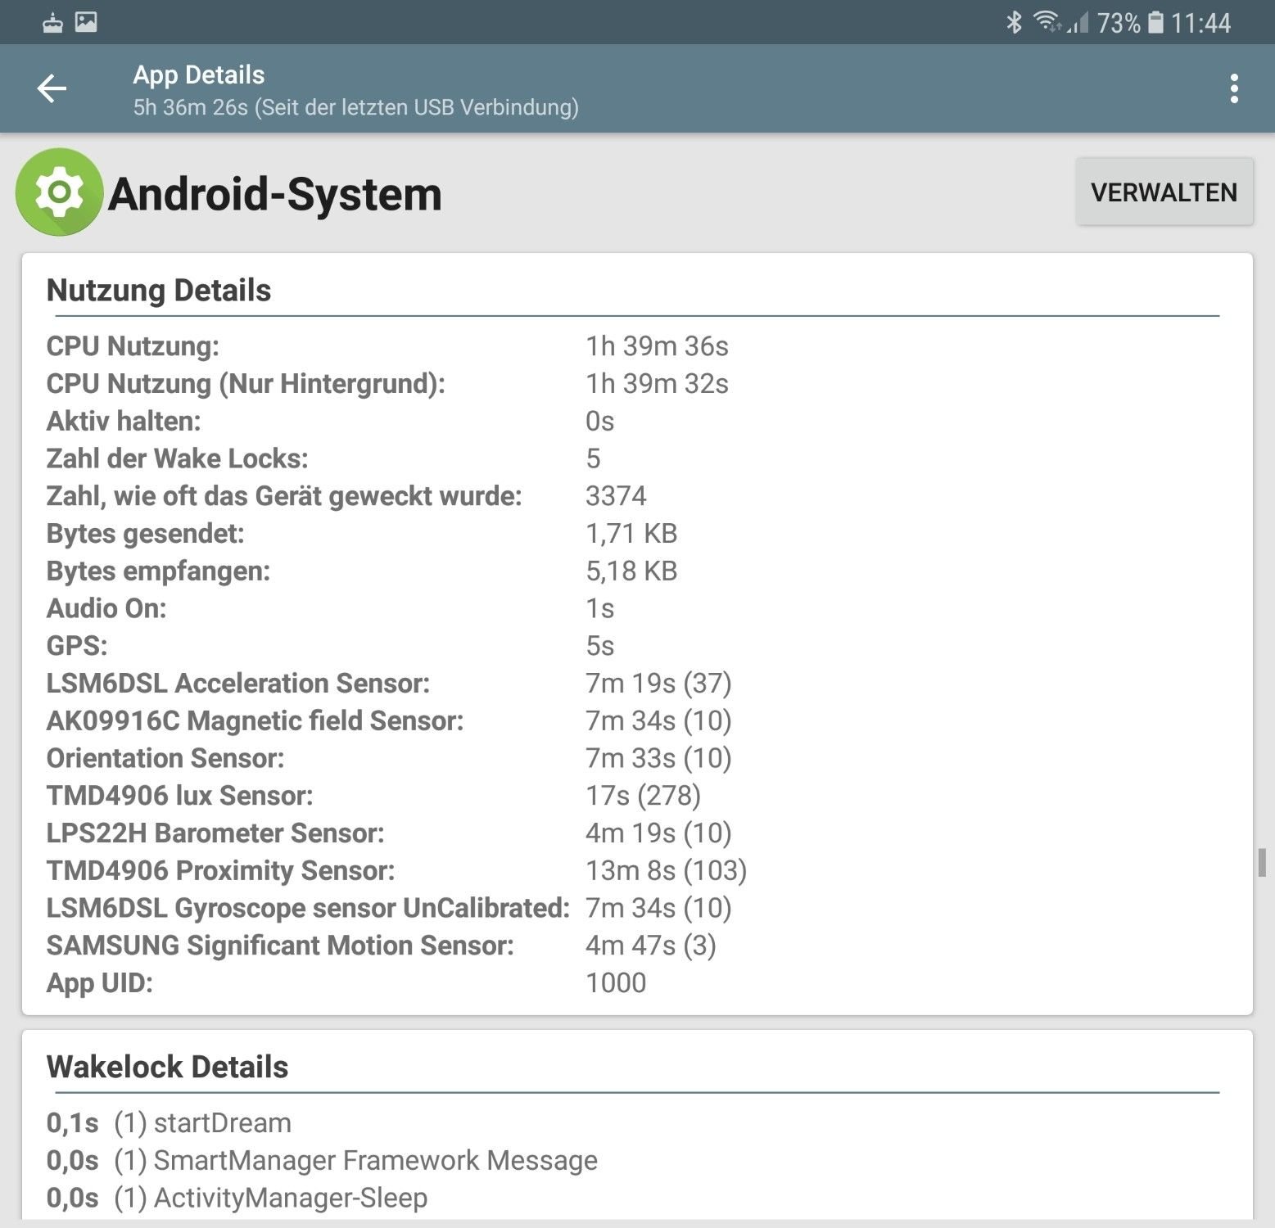Image resolution: width=1275 pixels, height=1228 pixels.
Task: Tap the SmartManager Framework Message wakelock
Action: coord(322,1161)
